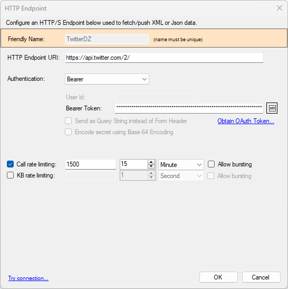Click the disabled Second unit dropdown
This screenshot has width=288, height=289.
[x=181, y=175]
